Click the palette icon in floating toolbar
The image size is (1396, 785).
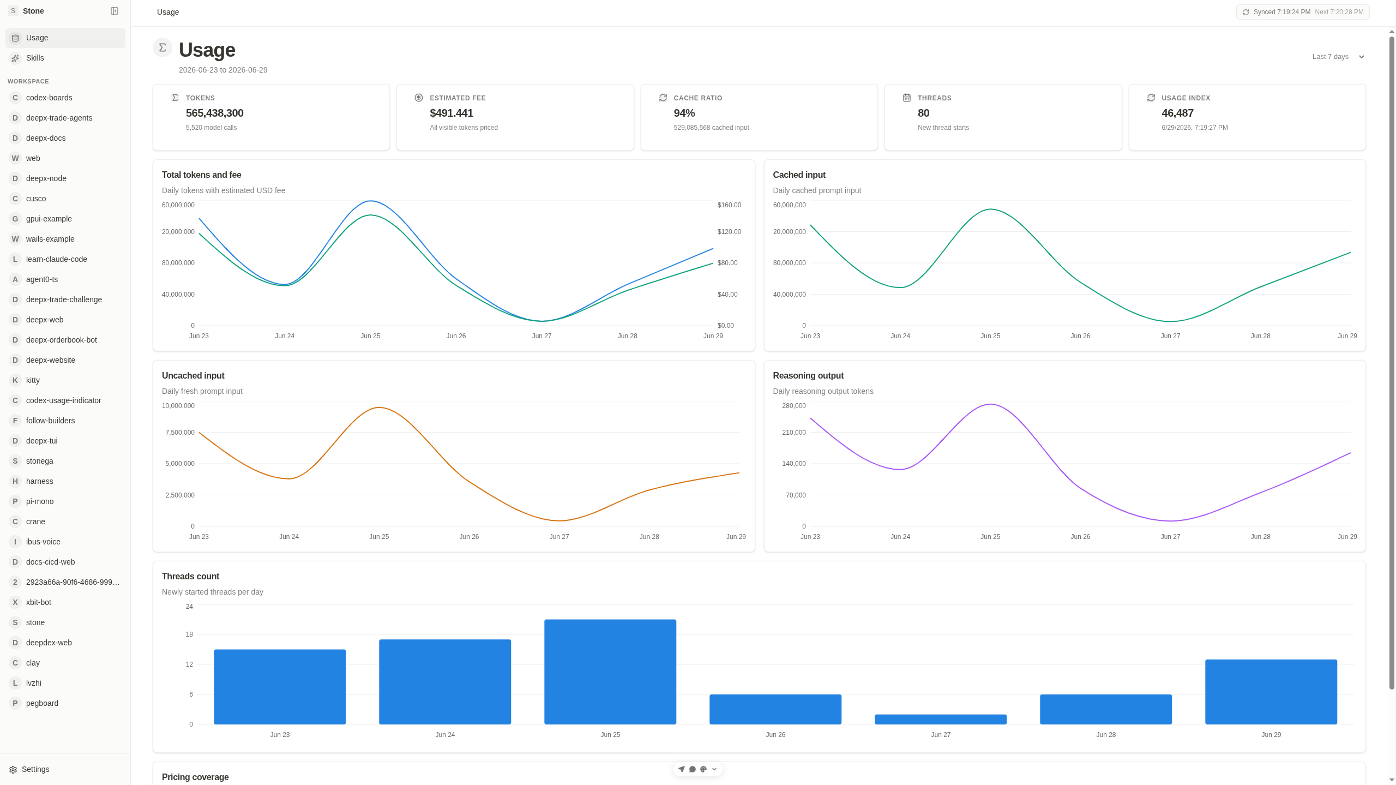703,769
